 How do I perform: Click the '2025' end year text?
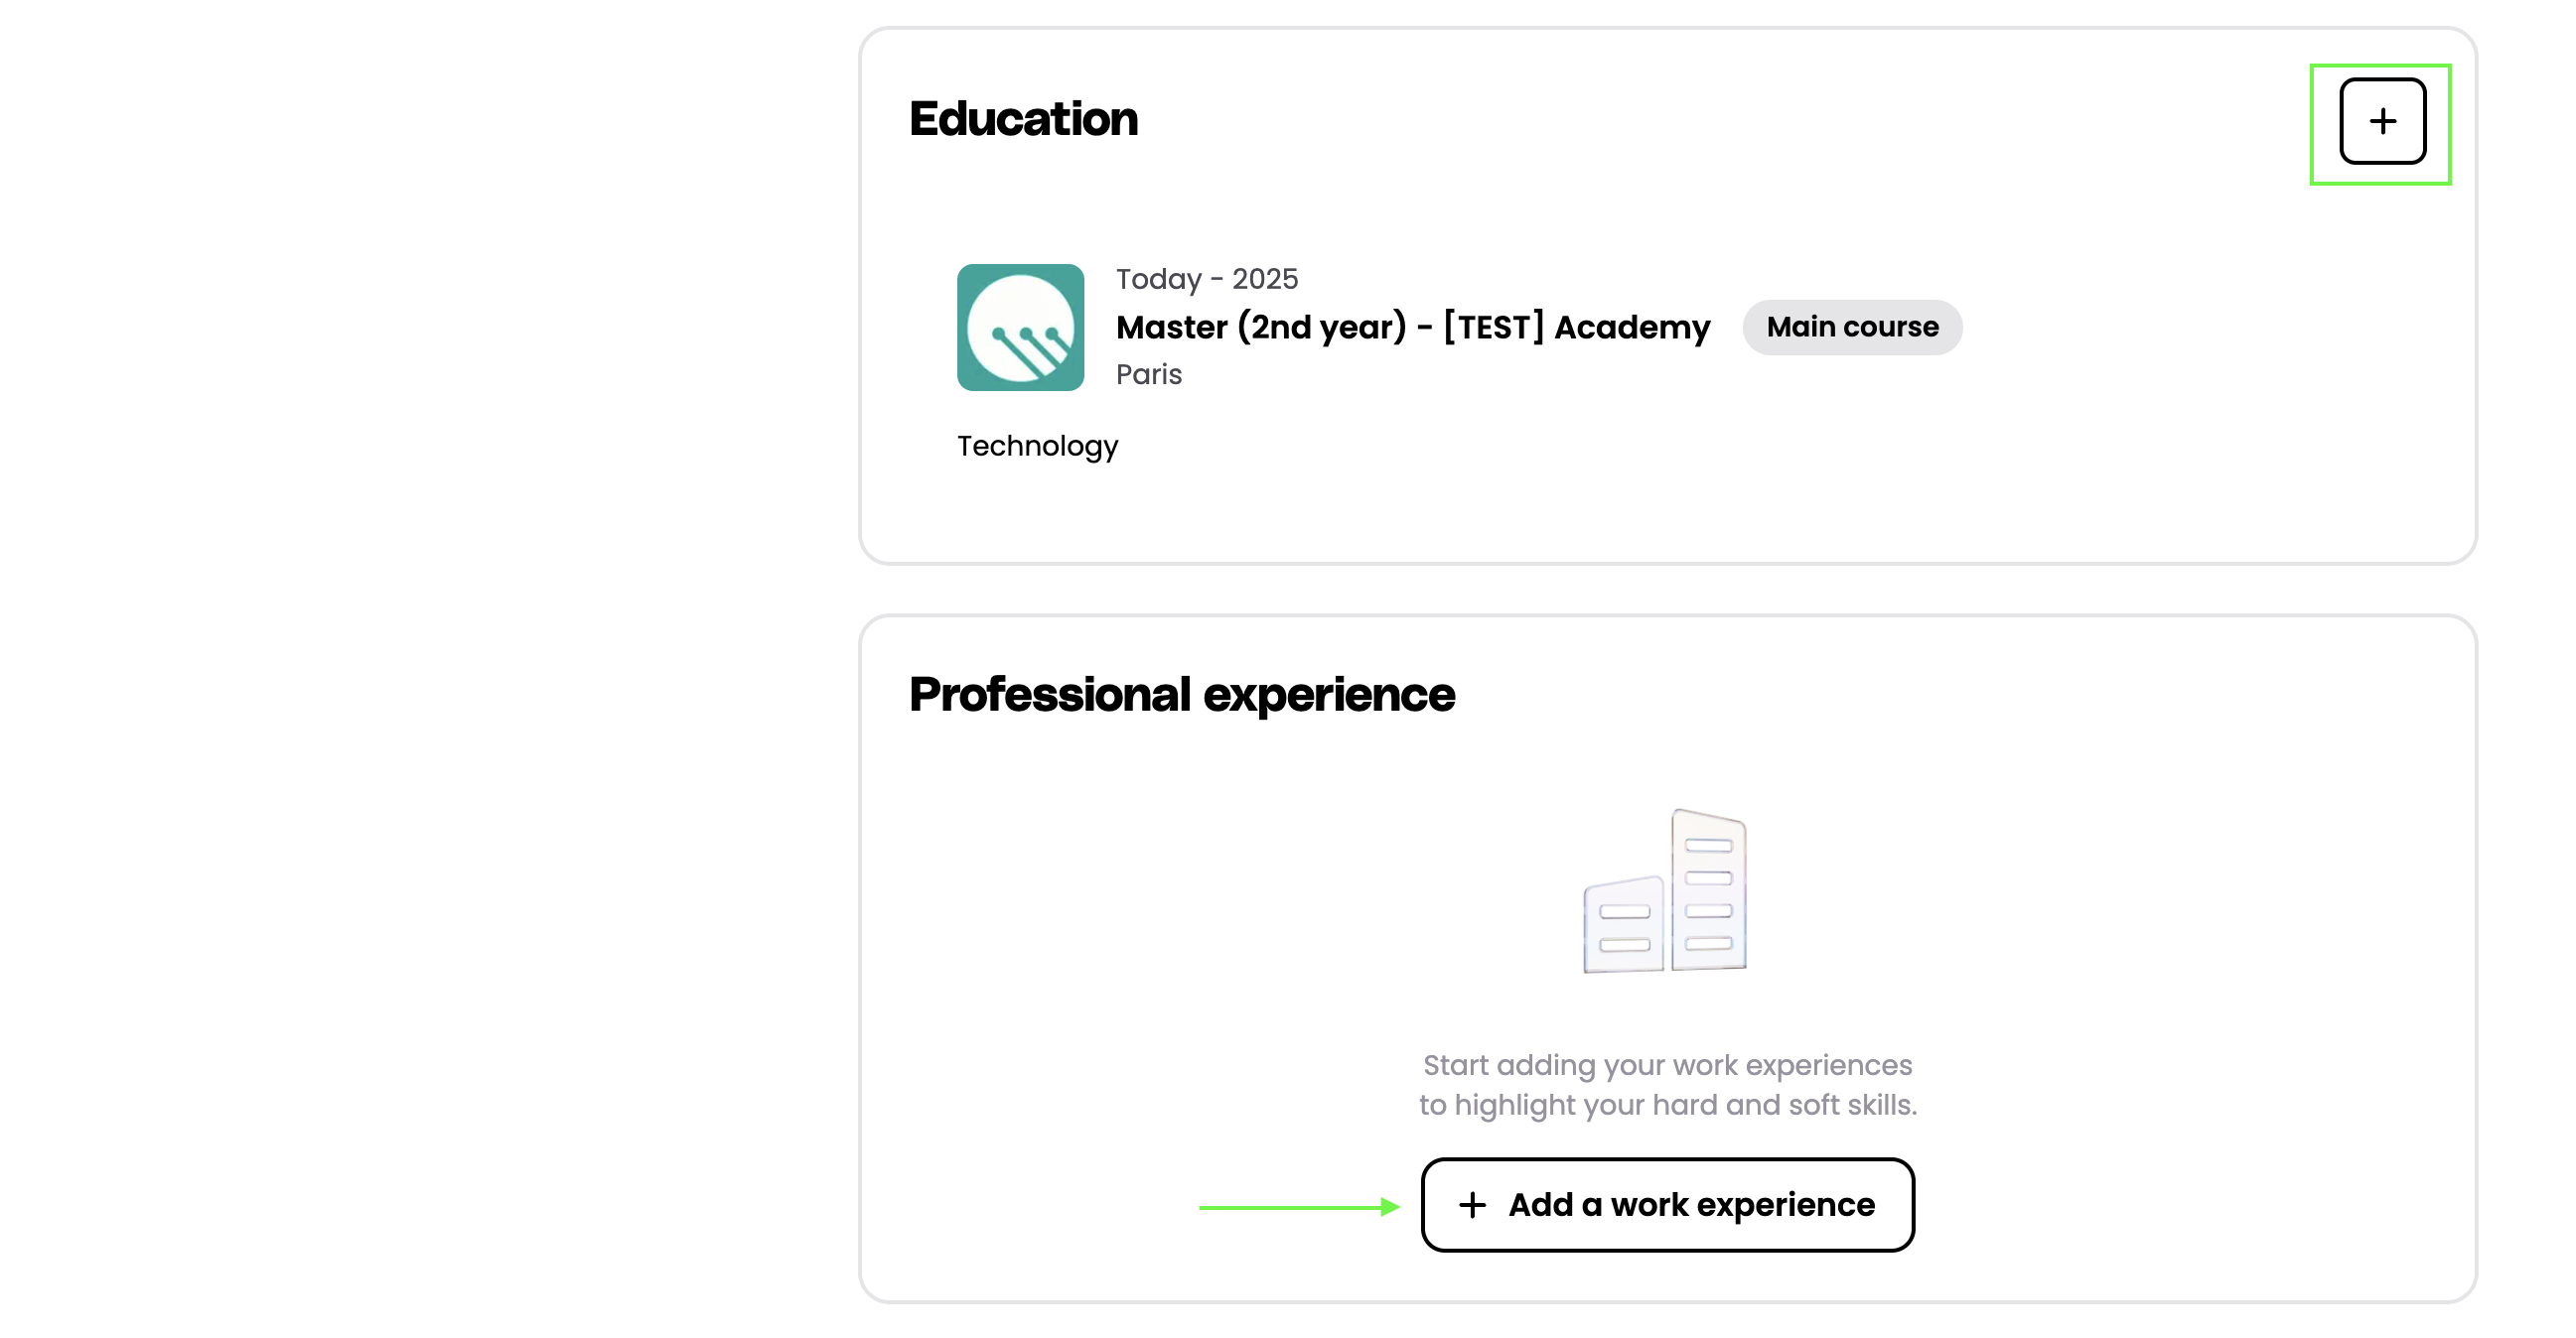pyautogui.click(x=1265, y=279)
